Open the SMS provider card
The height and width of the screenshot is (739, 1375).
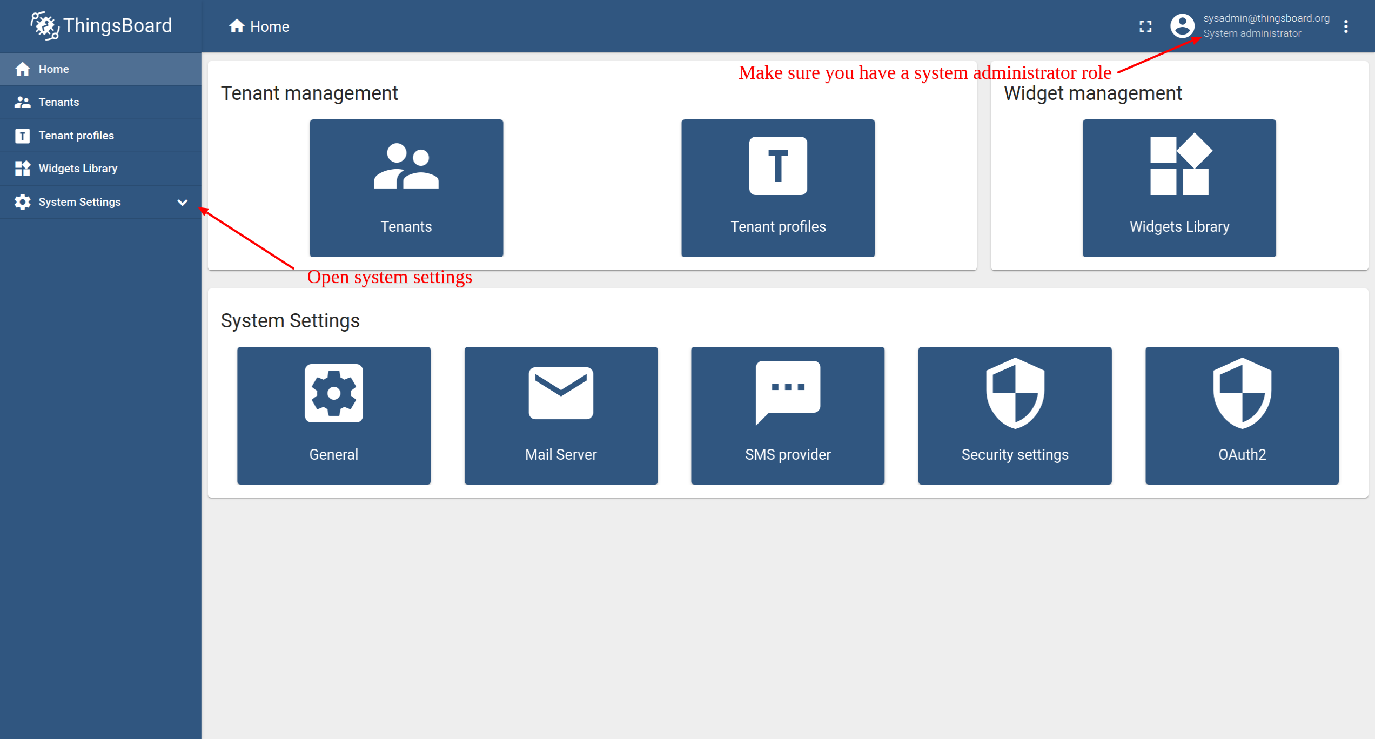tap(787, 415)
